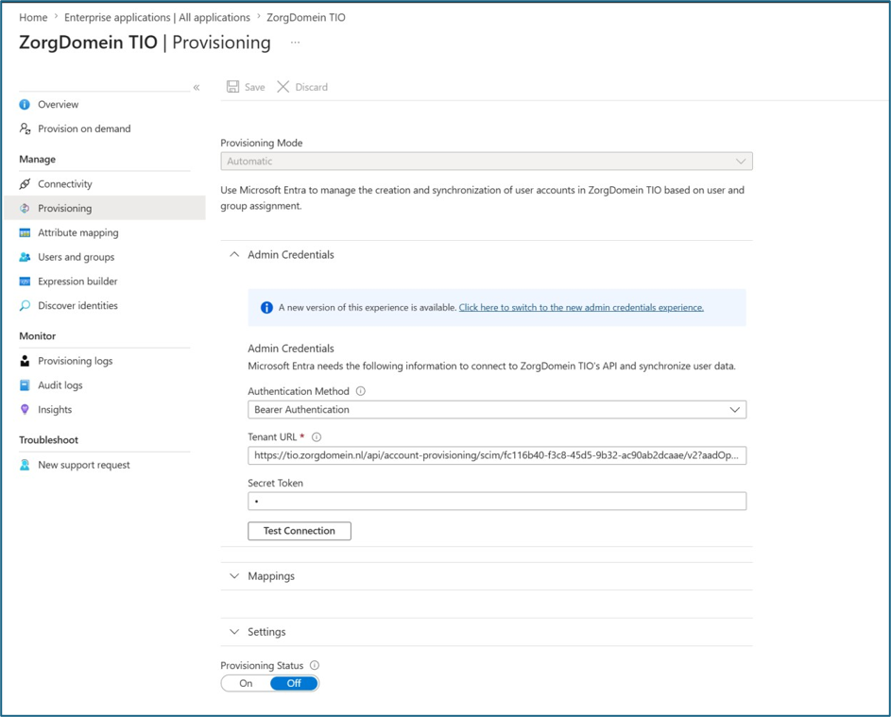The height and width of the screenshot is (717, 891).
Task: Click link to switch to new admin credentials experience
Action: coord(581,307)
